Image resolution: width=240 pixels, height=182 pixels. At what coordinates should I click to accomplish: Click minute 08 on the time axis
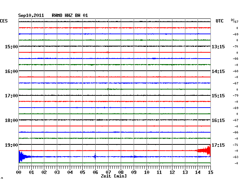[121, 172]
